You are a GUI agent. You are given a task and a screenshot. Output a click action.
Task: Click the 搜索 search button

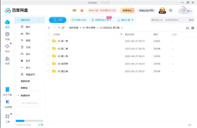point(191,20)
